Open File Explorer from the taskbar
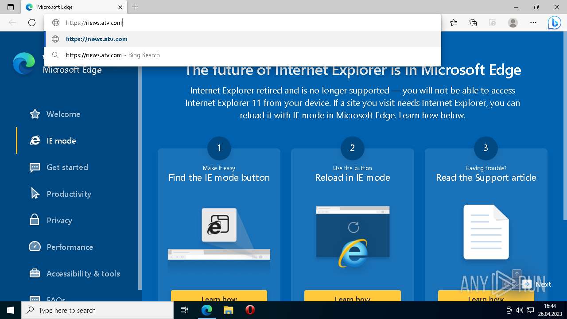 (x=228, y=310)
